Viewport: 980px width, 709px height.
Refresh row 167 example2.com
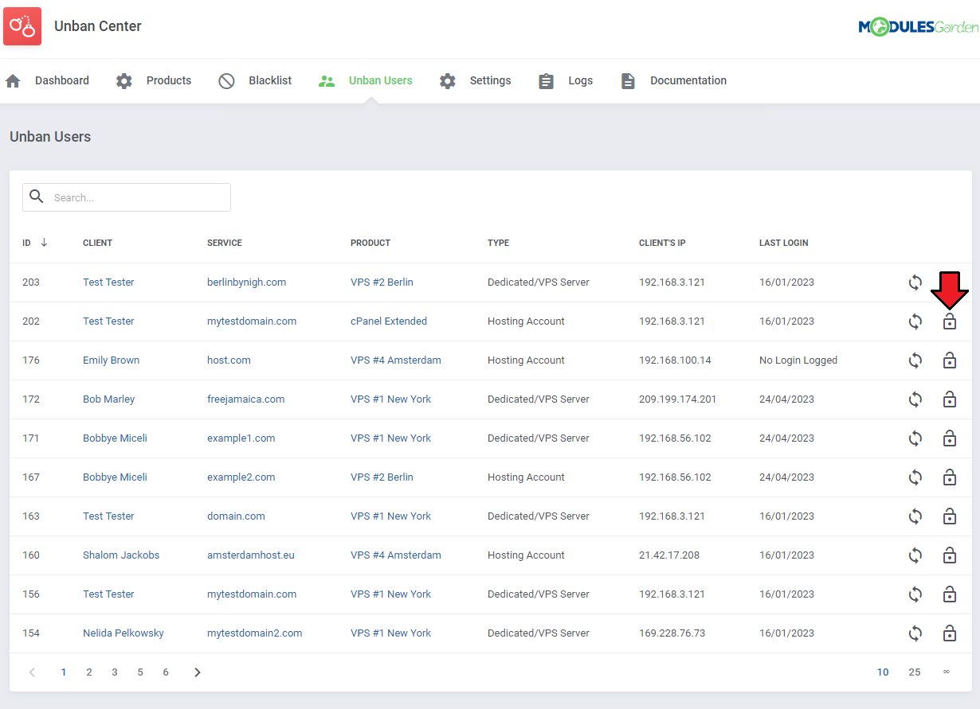[915, 477]
